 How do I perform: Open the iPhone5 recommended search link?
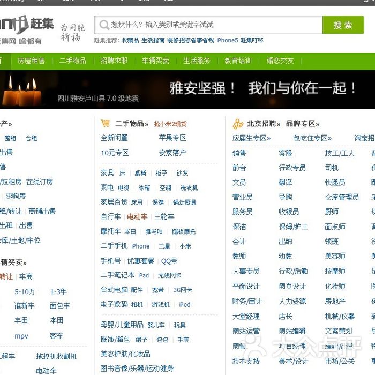pos(227,40)
